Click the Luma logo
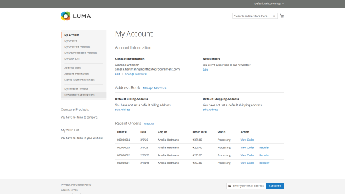 [76, 16]
